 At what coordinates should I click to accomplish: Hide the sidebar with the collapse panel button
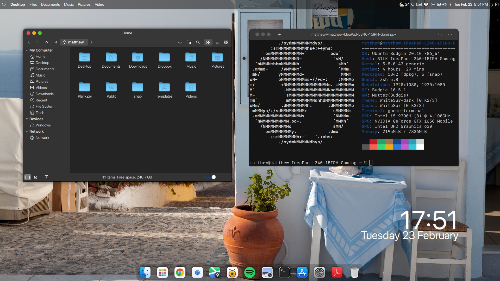point(46,177)
